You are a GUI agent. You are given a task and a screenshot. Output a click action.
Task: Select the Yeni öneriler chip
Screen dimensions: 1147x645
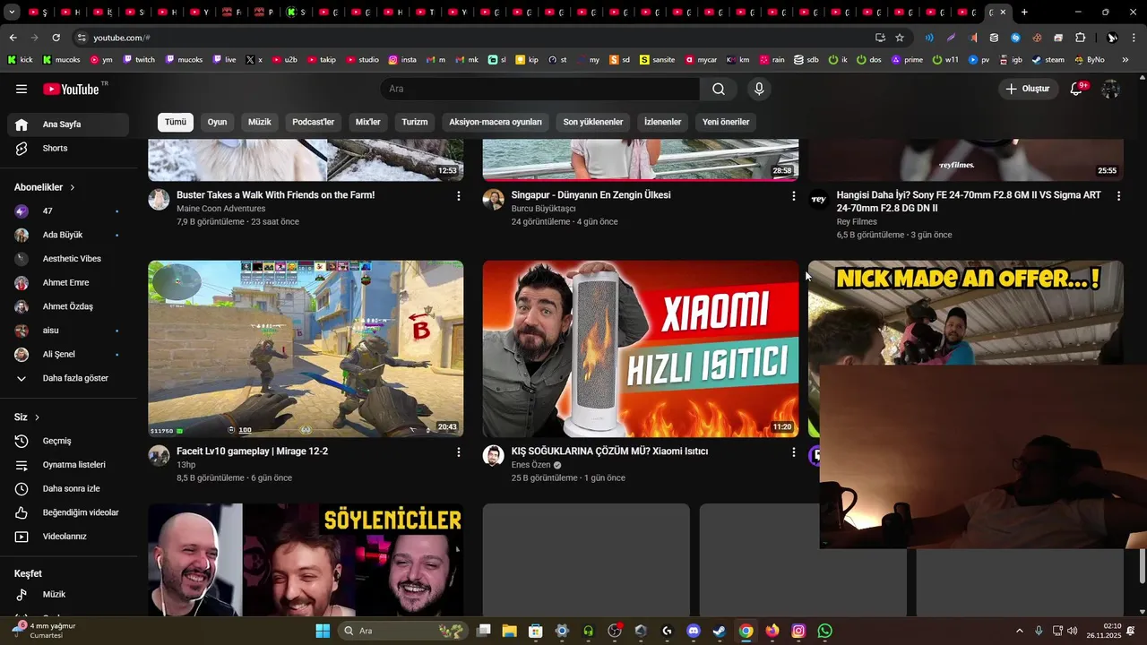click(726, 122)
